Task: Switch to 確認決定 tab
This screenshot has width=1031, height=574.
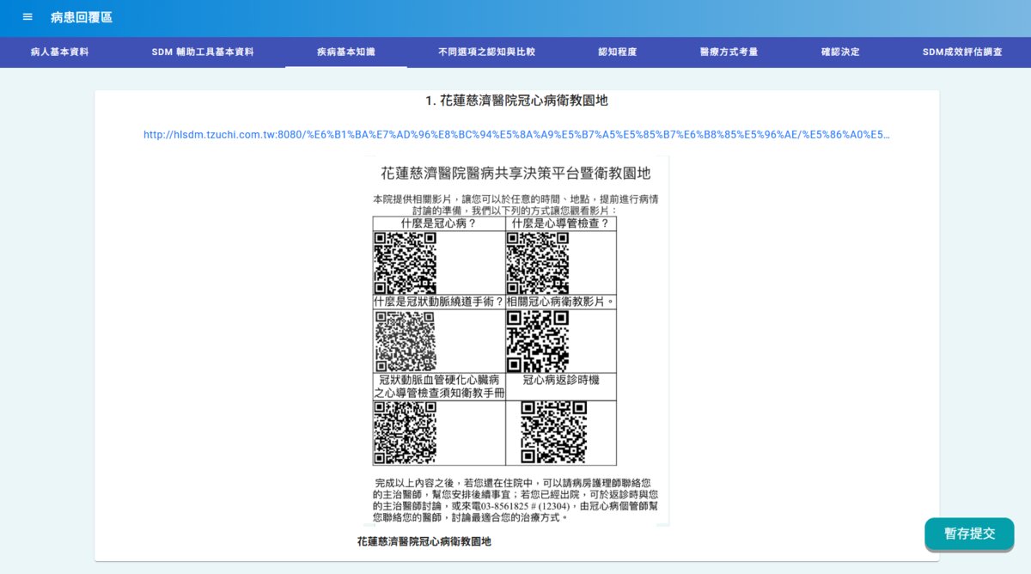Action: [840, 52]
